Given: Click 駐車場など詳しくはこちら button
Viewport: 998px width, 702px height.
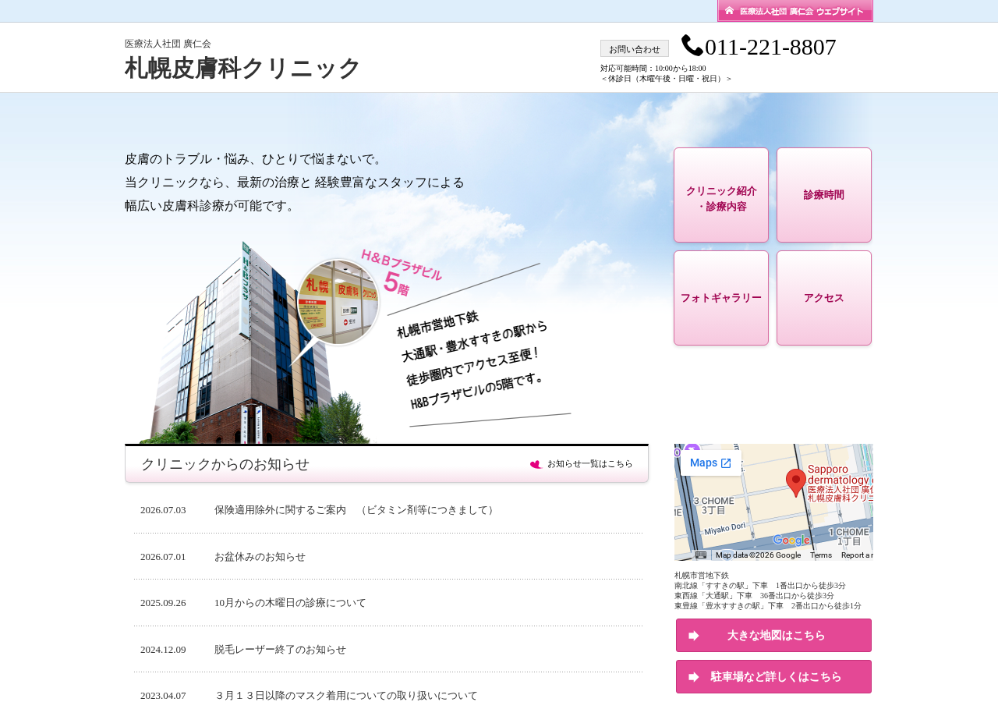Looking at the screenshot, I should tap(773, 677).
